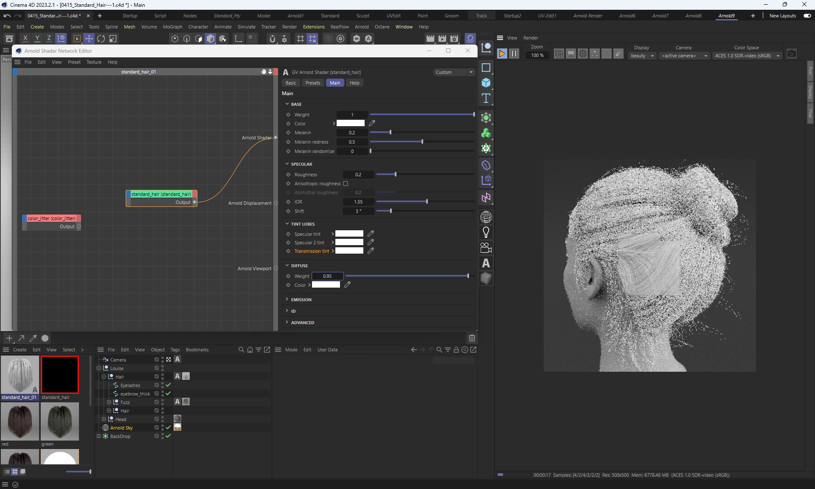Click the trash delete icon
Screen dimensions: 815x489
[472, 338]
